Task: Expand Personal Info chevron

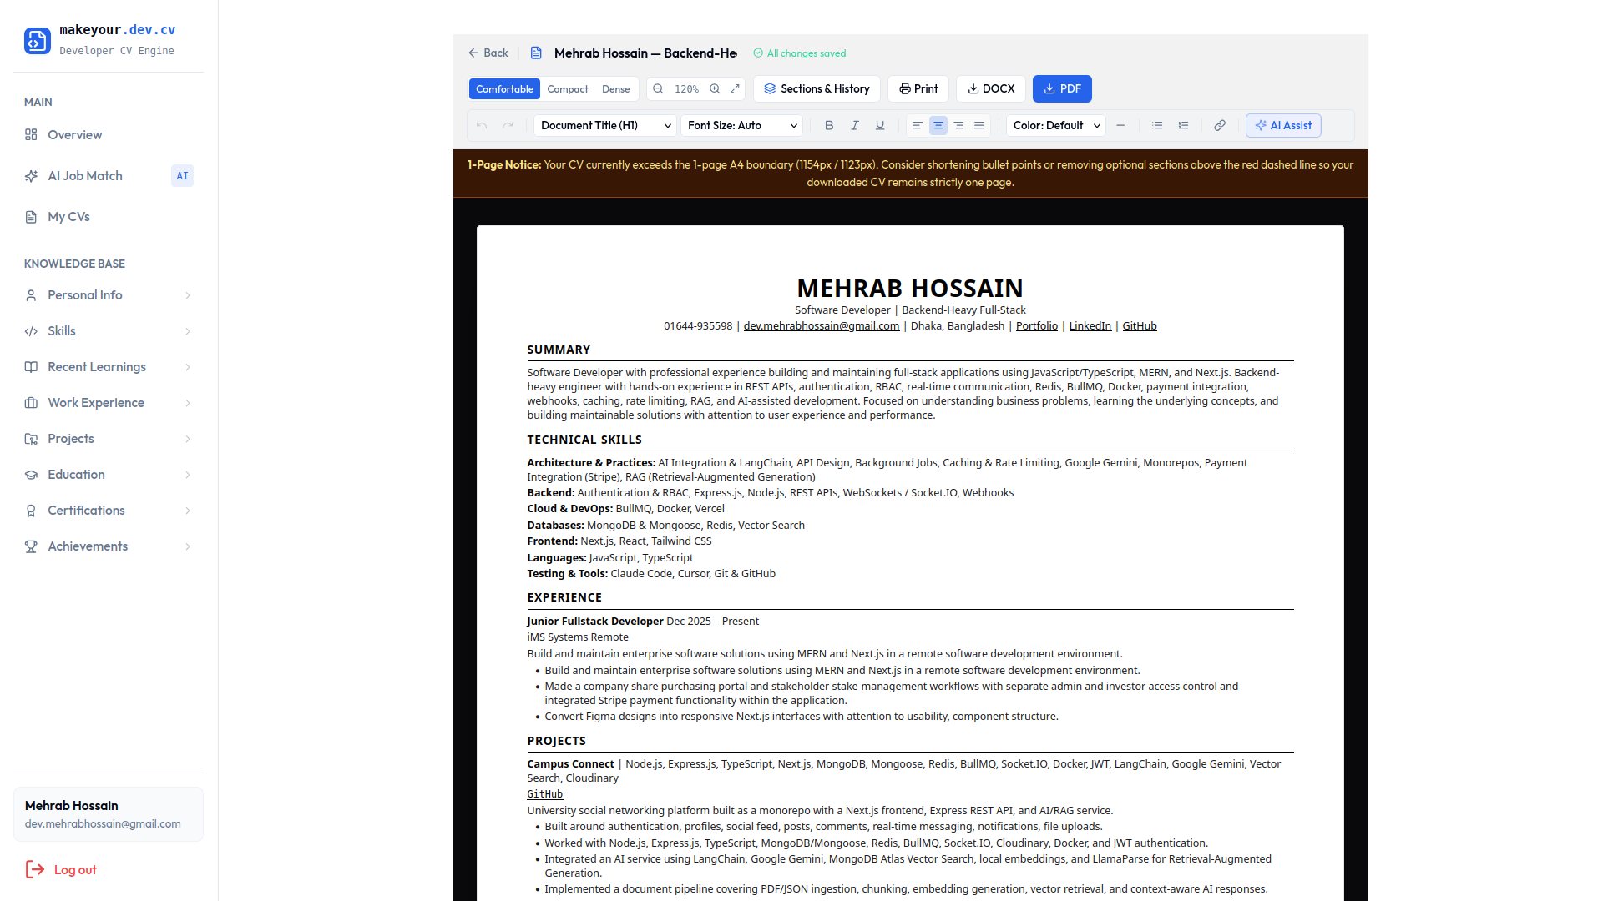Action: coord(188,295)
